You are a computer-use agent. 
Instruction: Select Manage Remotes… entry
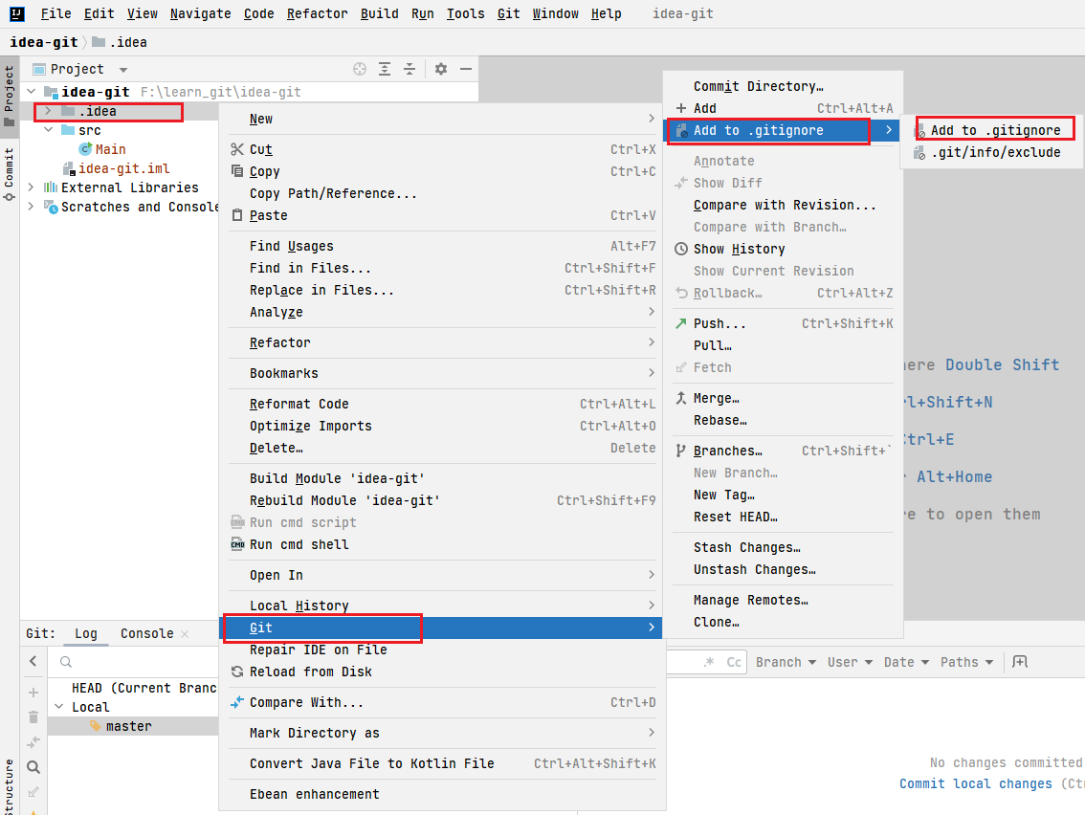[x=784, y=600]
